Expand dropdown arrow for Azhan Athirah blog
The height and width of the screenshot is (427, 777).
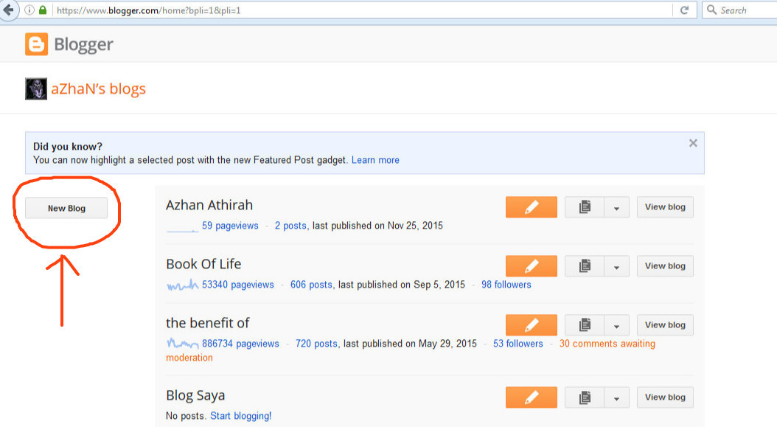pos(616,208)
